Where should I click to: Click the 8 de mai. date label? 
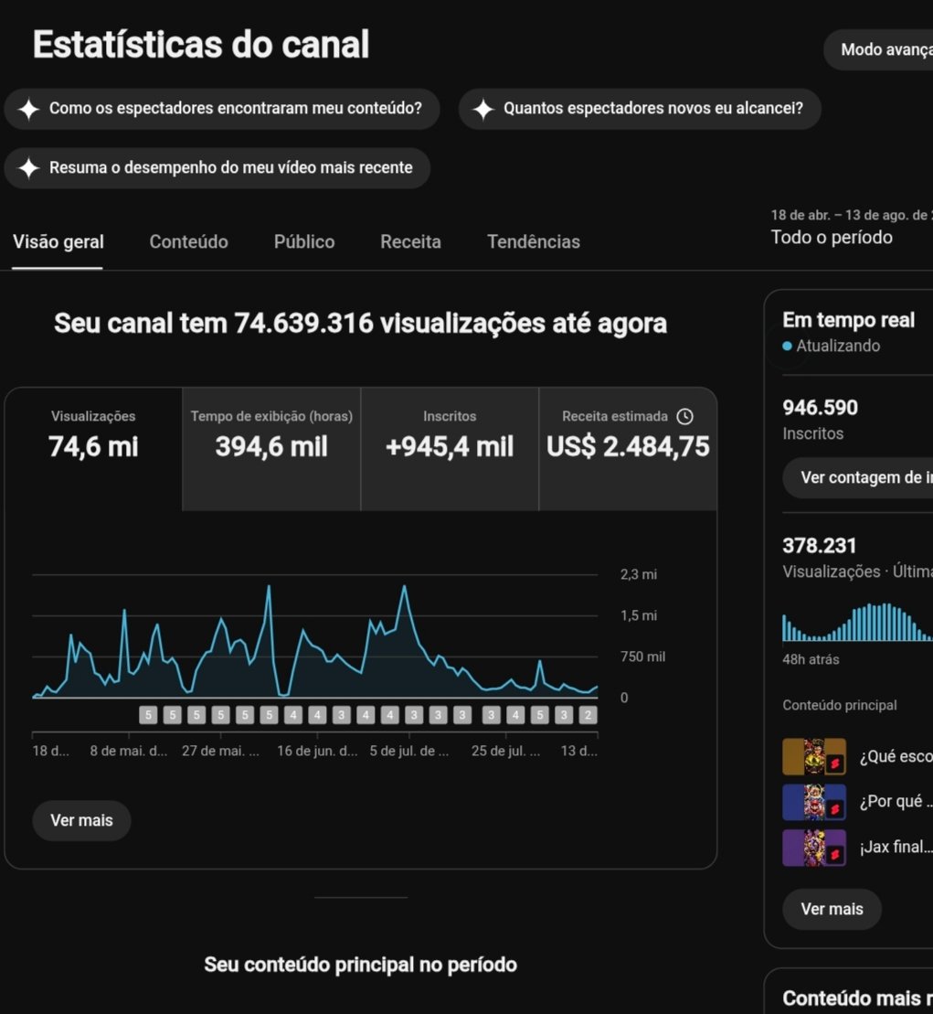coord(128,752)
